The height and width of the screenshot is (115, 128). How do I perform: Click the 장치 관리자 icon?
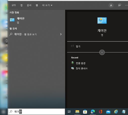click(x=72, y=68)
